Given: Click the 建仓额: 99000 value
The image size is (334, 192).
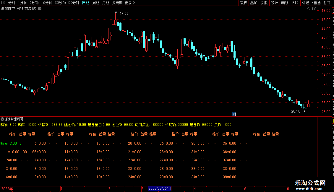Looking at the screenshot, I should point(201,125).
